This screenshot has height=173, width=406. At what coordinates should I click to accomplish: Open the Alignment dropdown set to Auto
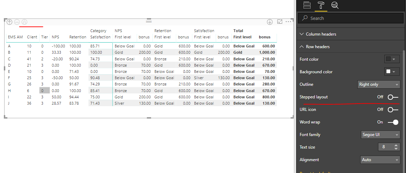point(380,160)
